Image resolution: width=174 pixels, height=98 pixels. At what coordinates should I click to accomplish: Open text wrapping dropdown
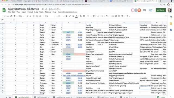pyautogui.click(x=103, y=16)
